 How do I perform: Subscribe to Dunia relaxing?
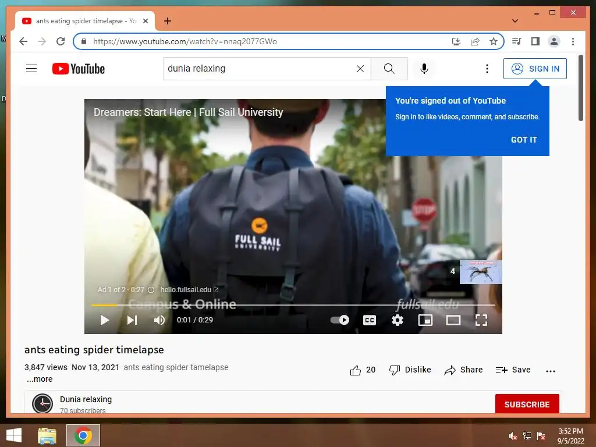coord(527,404)
